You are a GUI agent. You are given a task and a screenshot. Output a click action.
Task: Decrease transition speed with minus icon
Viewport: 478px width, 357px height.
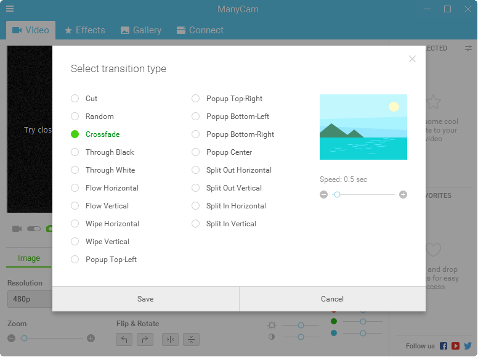point(324,194)
